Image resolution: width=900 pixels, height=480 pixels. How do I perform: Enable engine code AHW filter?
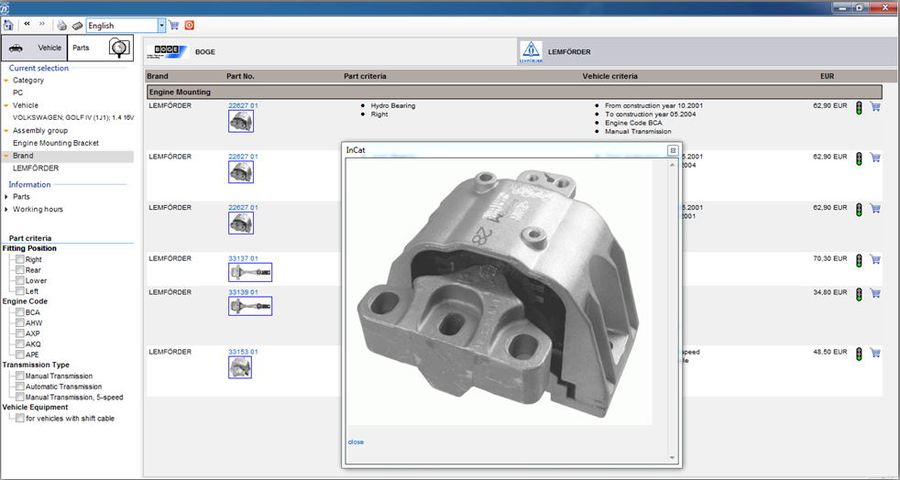pos(20,322)
